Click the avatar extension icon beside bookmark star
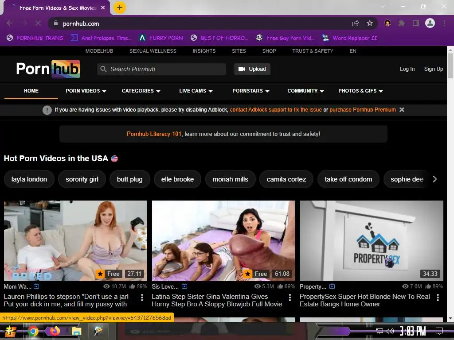454x340 pixels. (x=387, y=23)
